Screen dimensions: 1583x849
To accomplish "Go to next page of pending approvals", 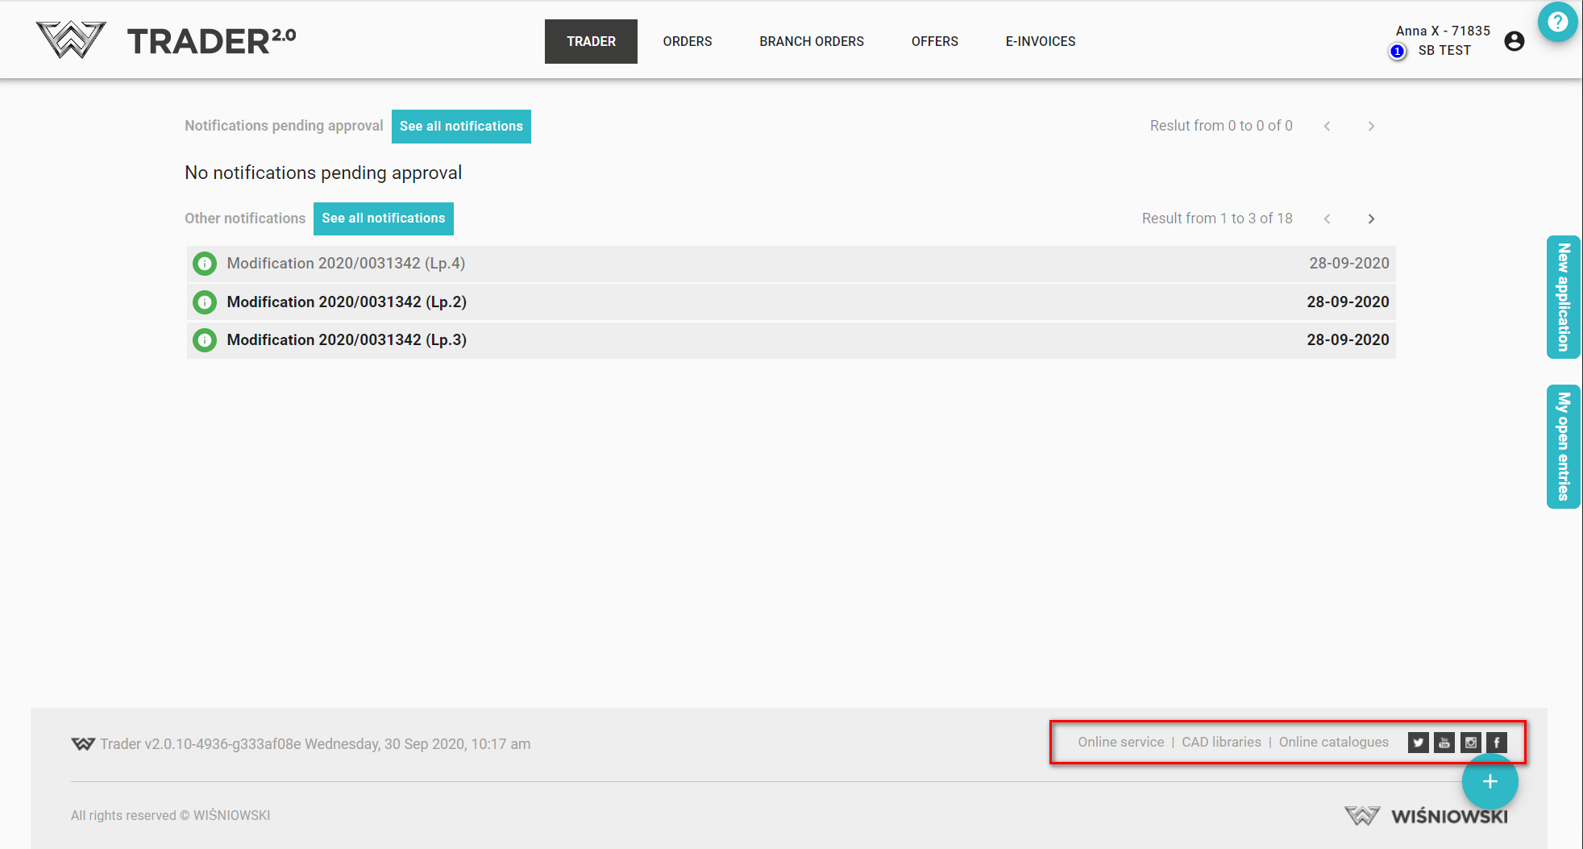I will (x=1371, y=127).
